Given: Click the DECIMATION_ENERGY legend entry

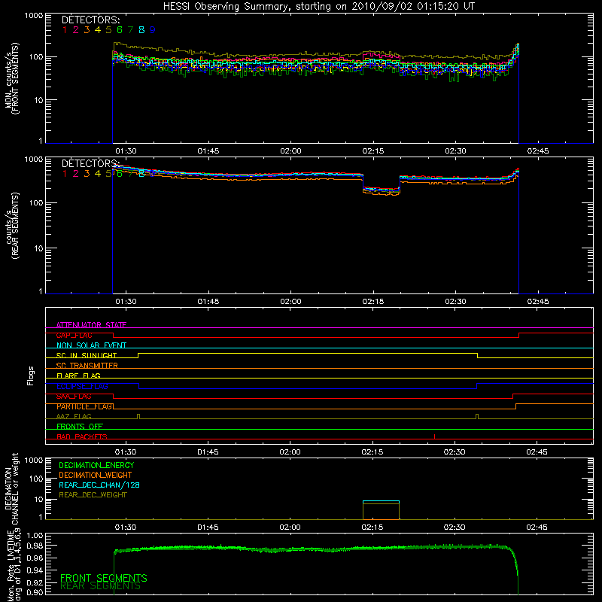Looking at the screenshot, I should click(96, 465).
